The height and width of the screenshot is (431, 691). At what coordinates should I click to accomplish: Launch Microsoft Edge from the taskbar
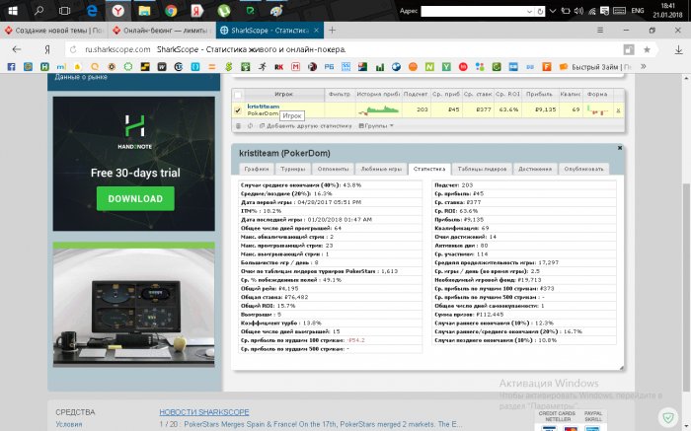pyautogui.click(x=92, y=11)
